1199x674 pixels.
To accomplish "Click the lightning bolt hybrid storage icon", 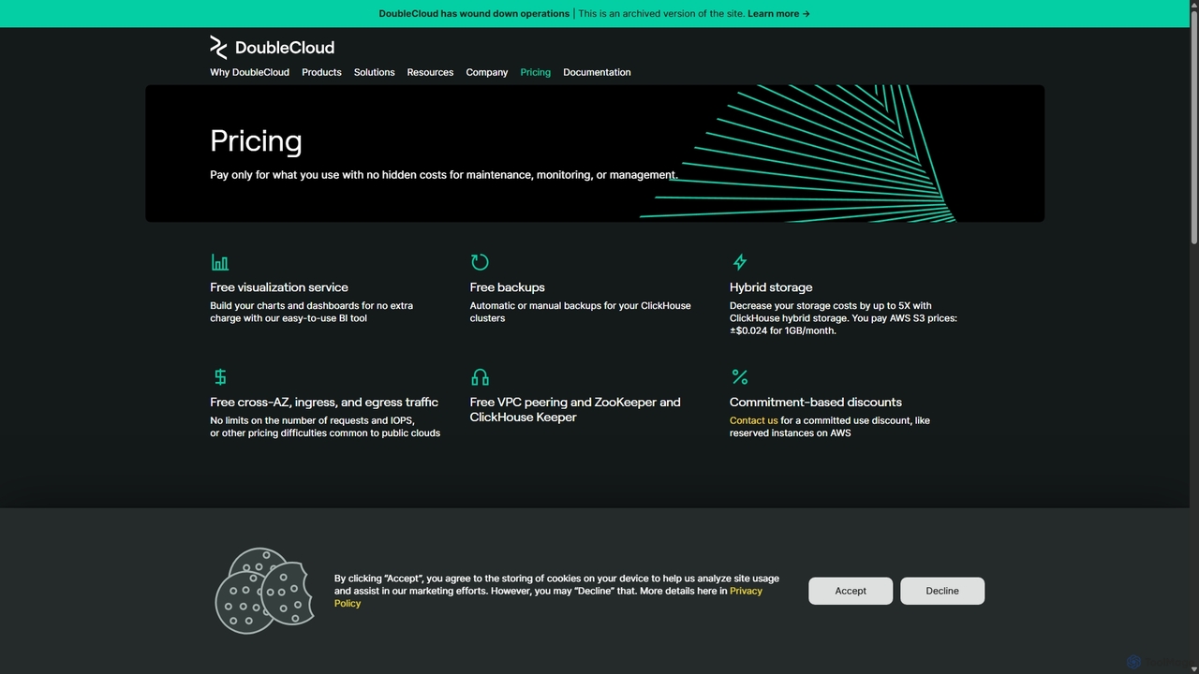I will [x=740, y=262].
